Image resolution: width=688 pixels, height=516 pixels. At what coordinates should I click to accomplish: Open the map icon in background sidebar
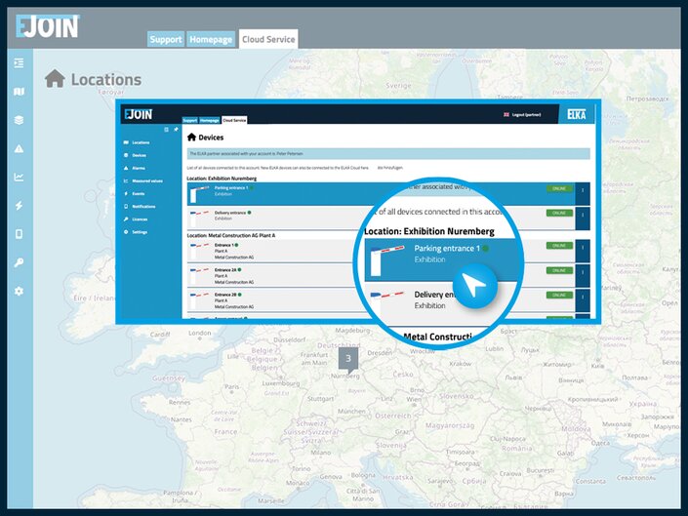point(19,92)
